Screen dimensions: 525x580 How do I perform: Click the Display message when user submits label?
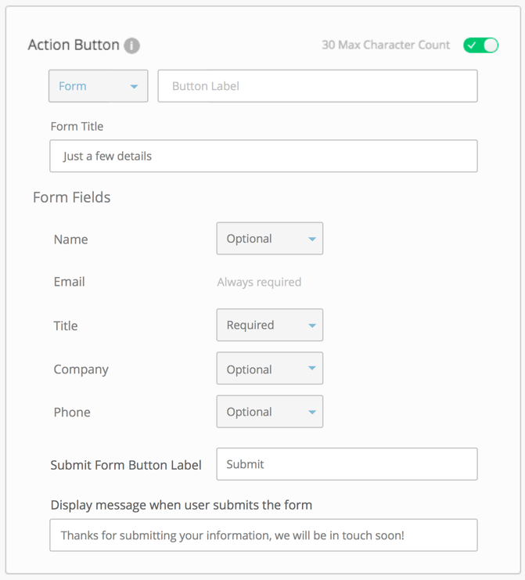click(182, 505)
